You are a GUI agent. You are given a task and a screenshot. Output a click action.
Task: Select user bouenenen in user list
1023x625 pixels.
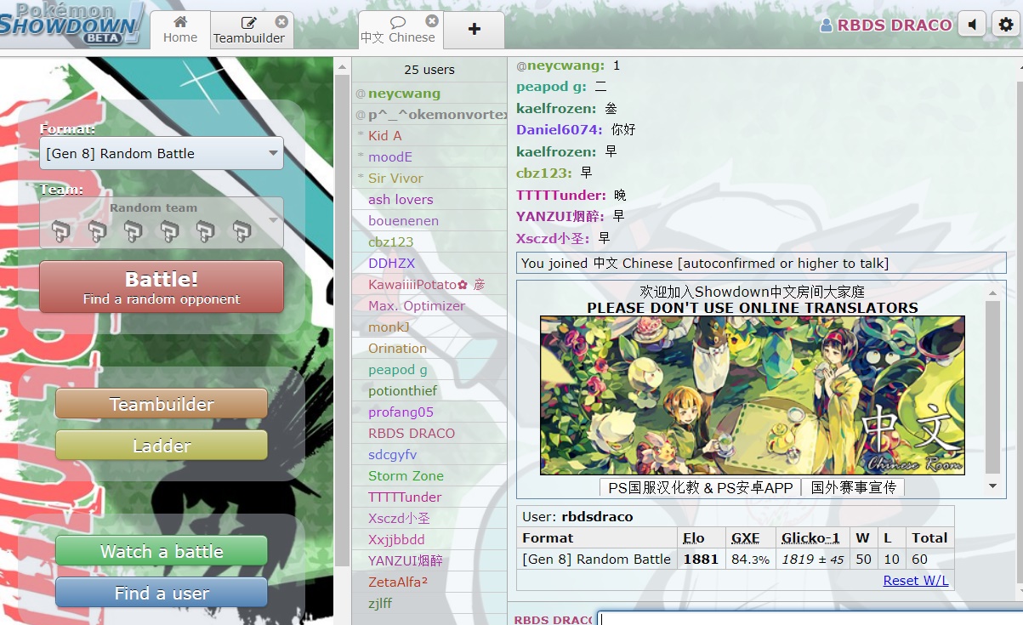[429, 221]
